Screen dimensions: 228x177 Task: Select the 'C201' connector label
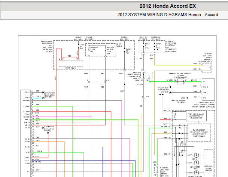click(x=108, y=80)
